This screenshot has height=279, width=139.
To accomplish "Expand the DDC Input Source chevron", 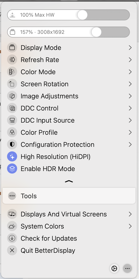I will click(130, 120).
